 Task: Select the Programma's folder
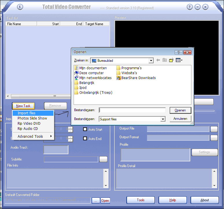129,68
